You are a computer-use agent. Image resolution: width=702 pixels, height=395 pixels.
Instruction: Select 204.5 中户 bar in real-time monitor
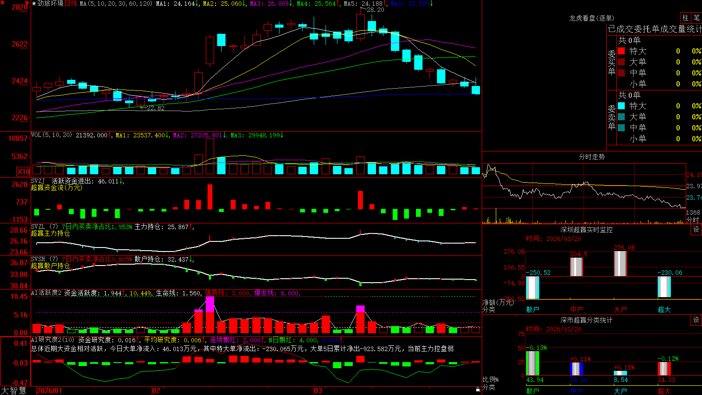pos(577,267)
